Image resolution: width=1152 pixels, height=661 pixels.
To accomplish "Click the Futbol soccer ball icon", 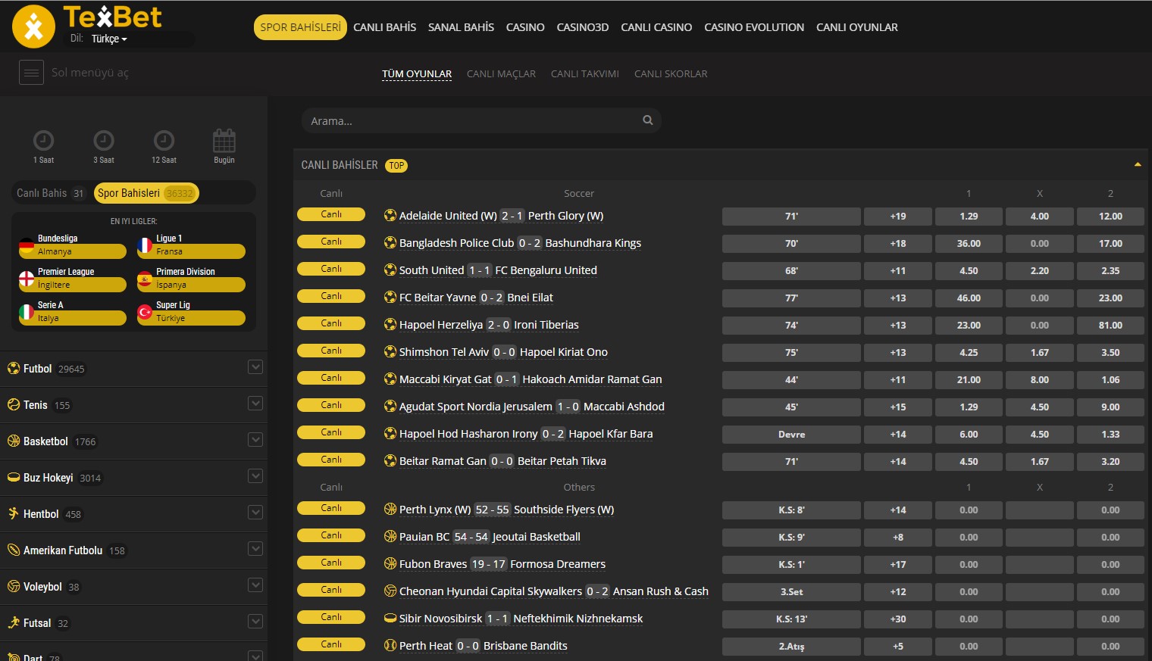I will (14, 368).
